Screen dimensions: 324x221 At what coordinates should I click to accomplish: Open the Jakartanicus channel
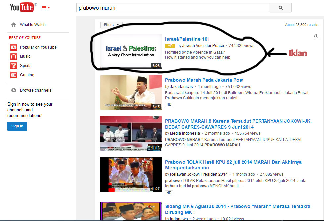pos(181,87)
